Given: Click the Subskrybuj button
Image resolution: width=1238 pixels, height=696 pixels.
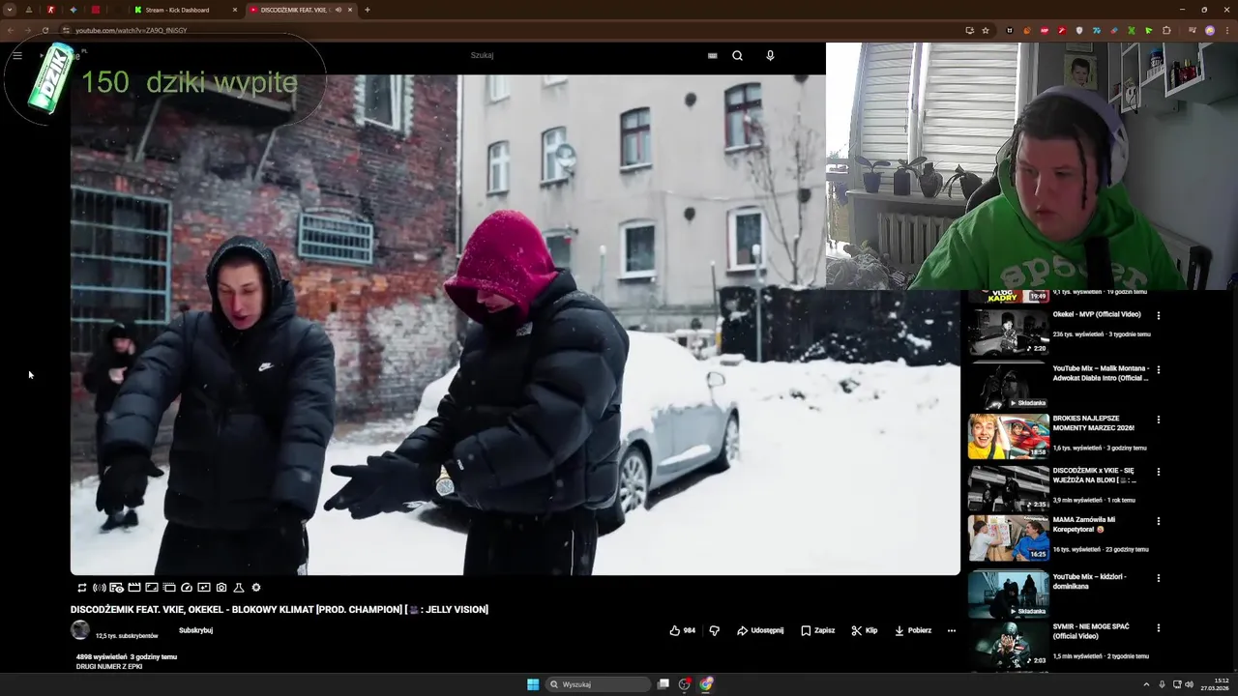Looking at the screenshot, I should (x=195, y=630).
